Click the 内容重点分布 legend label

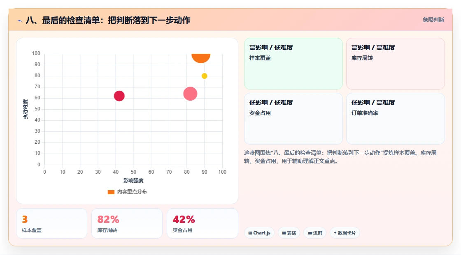pyautogui.click(x=132, y=192)
